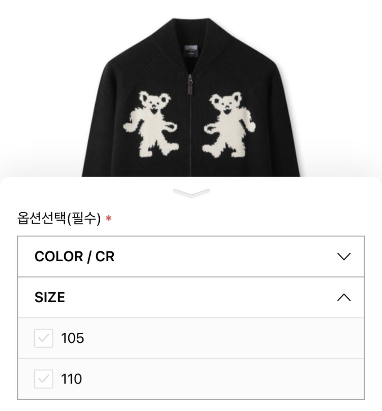382x411 pixels.
Task: Click the zipper pull on the jacket
Action: point(191,85)
